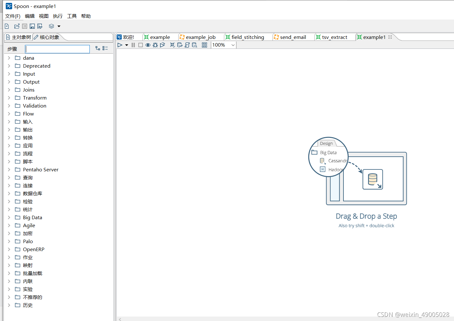Toggle the execution results pane icon
This screenshot has width=454, height=321.
(x=204, y=45)
